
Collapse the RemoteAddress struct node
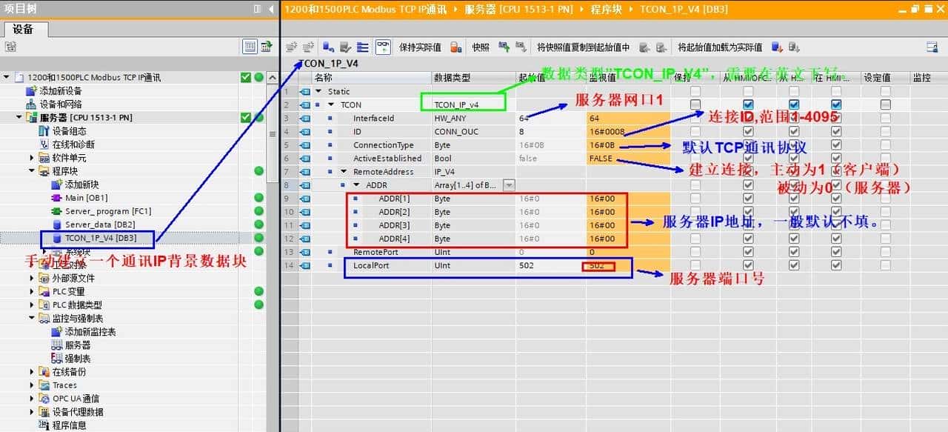click(344, 172)
